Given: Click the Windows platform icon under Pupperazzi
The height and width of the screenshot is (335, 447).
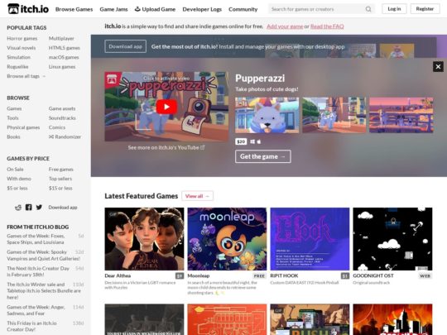Looking at the screenshot, I should click(x=252, y=141).
